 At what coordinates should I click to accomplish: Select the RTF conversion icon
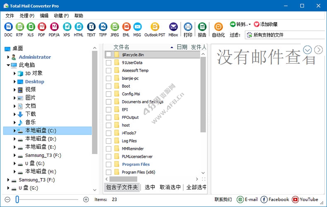click(x=19, y=27)
